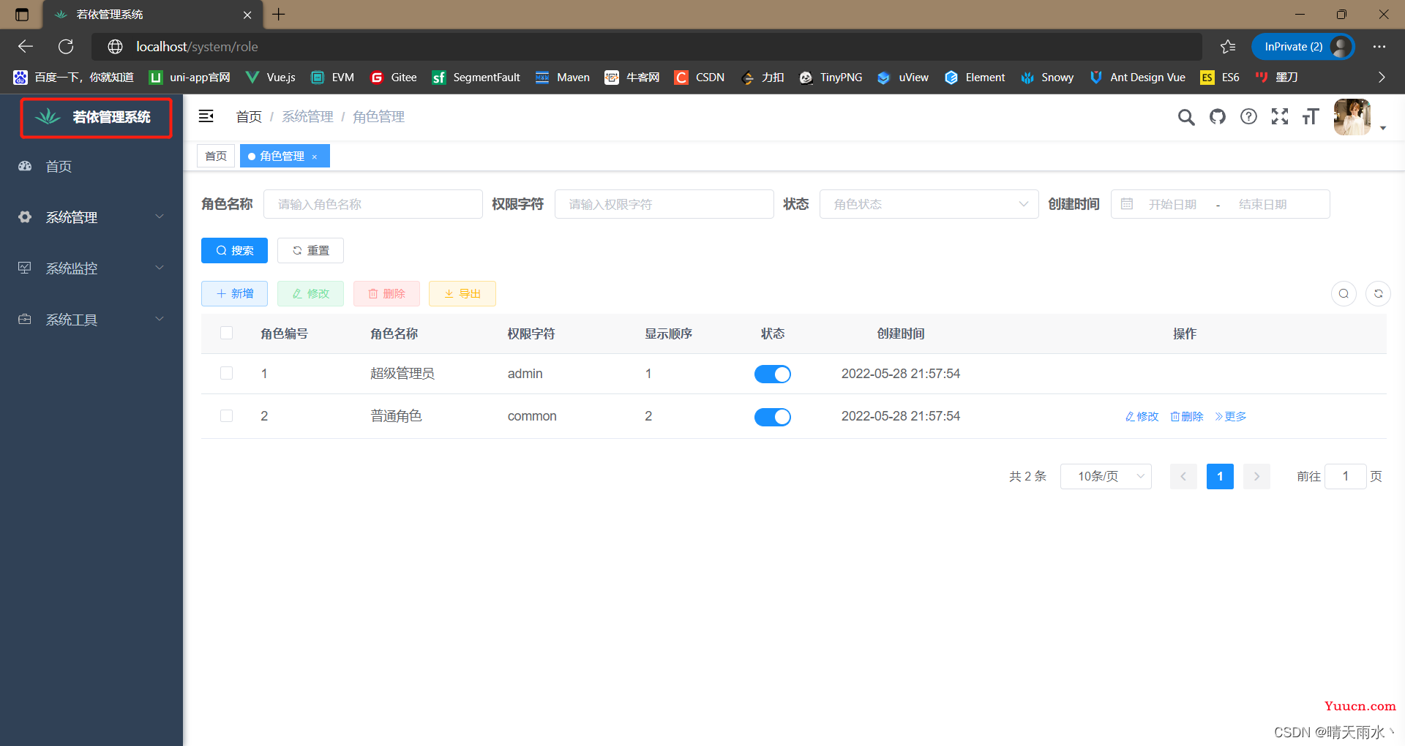Open the help documentation question icon
Image resolution: width=1405 pixels, height=746 pixels.
point(1248,117)
